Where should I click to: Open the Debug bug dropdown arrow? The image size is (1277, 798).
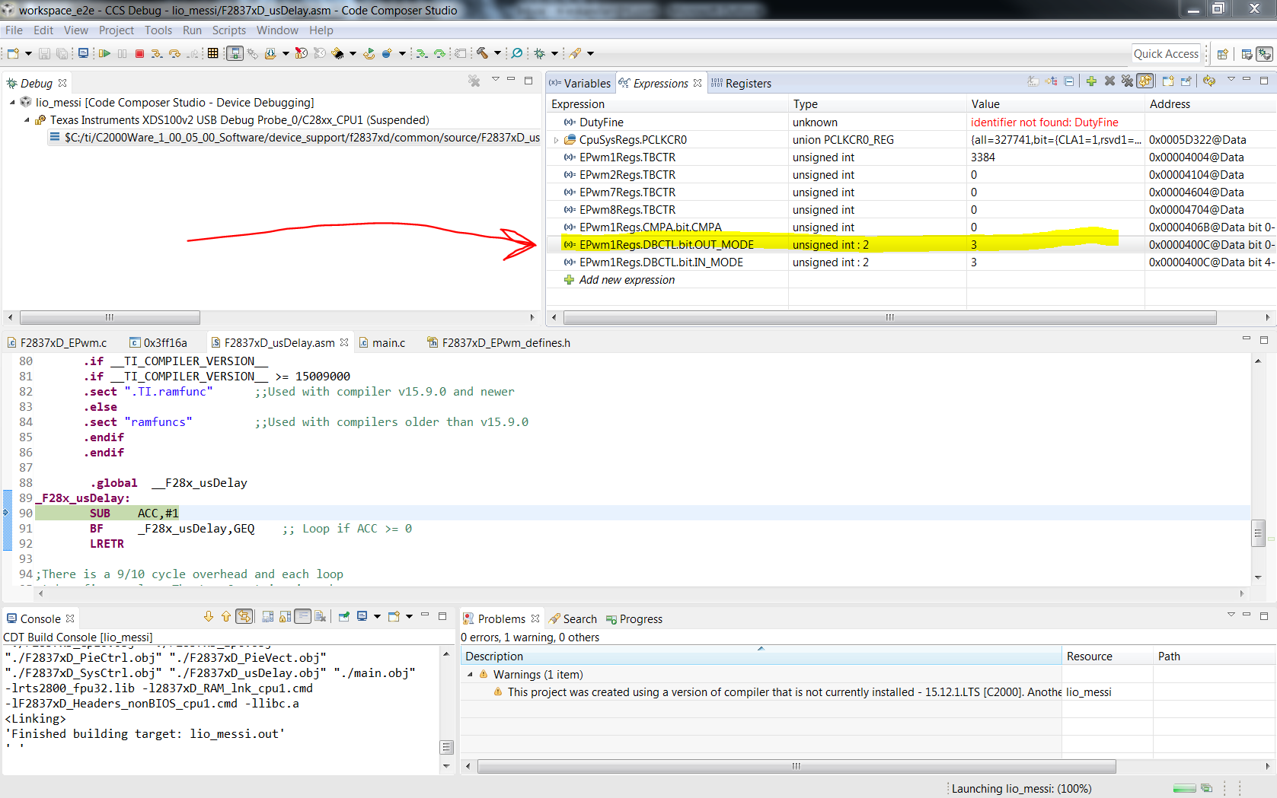[x=554, y=53]
